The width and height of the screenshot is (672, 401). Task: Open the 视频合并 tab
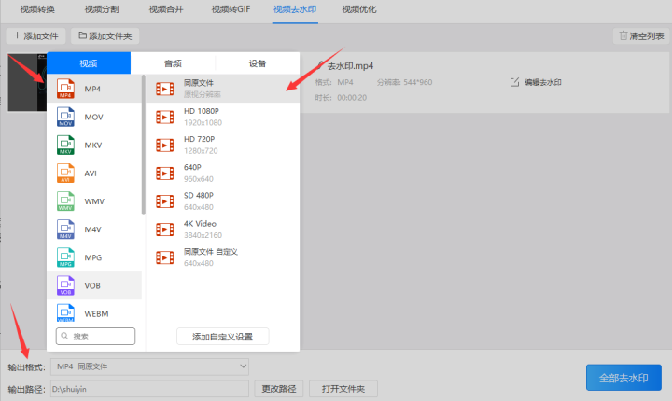click(166, 9)
